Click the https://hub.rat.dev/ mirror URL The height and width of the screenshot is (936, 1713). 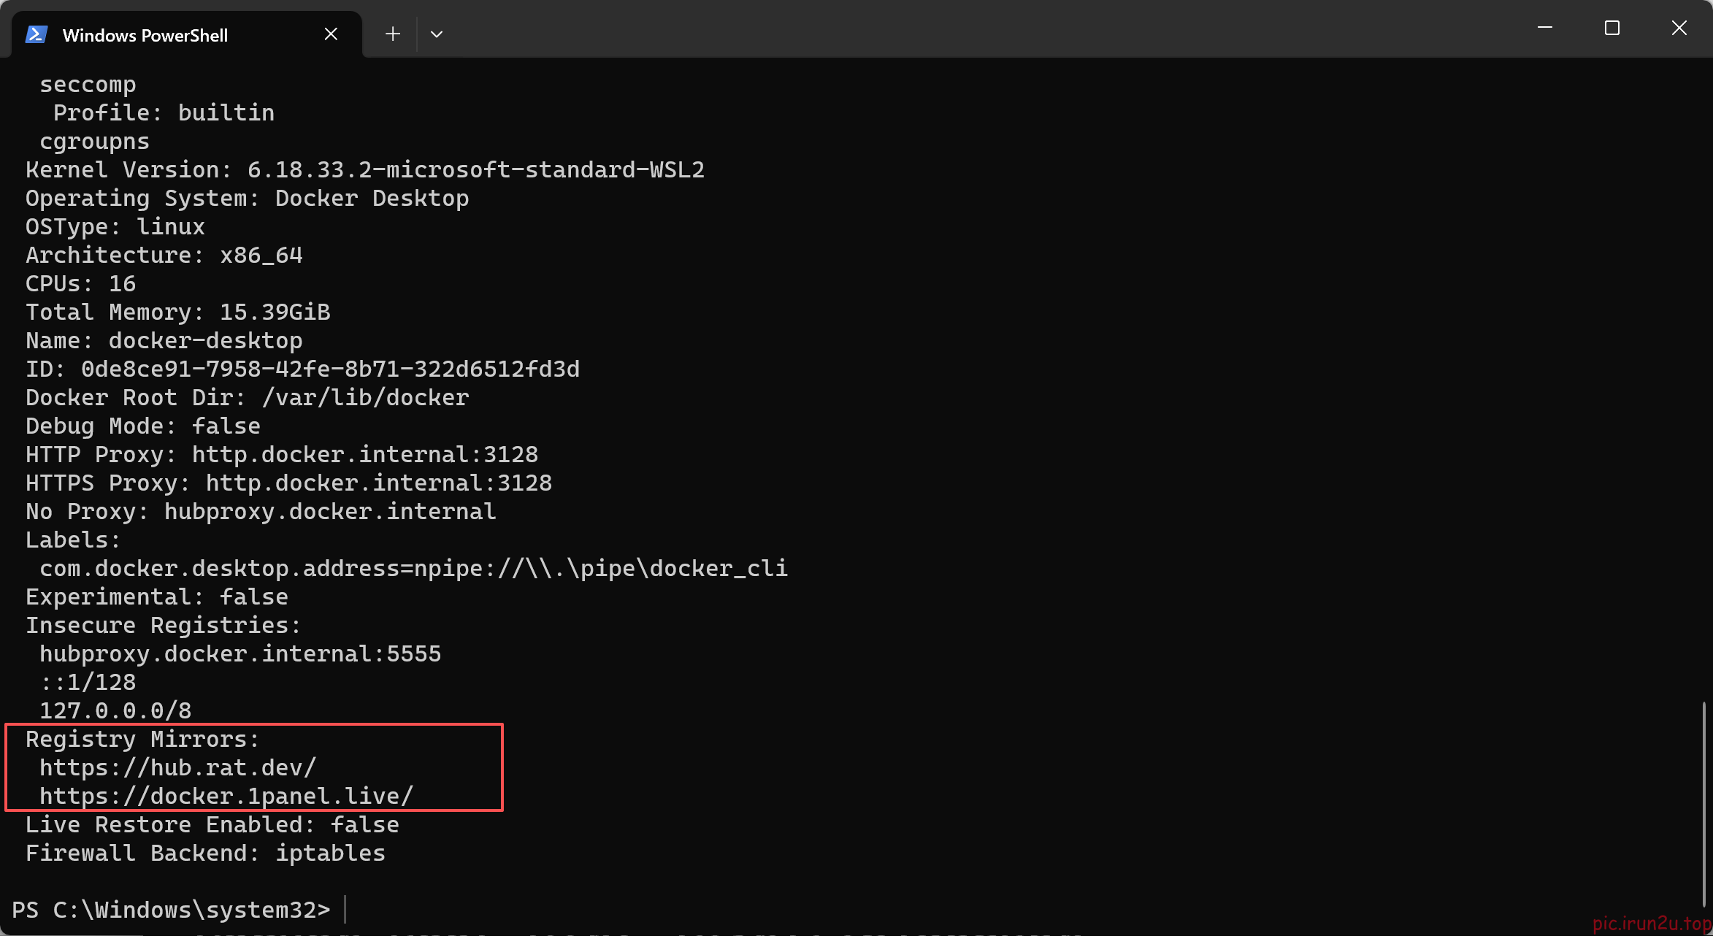(x=177, y=767)
